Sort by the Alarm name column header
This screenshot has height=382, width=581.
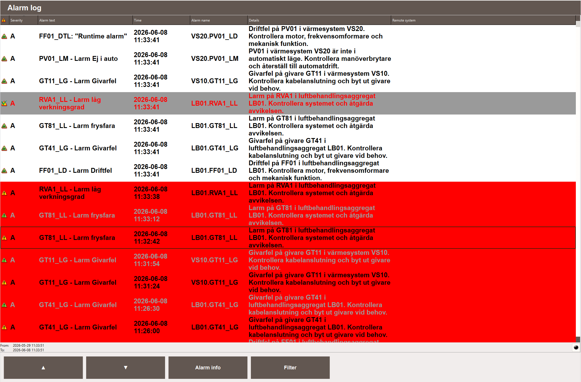[x=219, y=20]
